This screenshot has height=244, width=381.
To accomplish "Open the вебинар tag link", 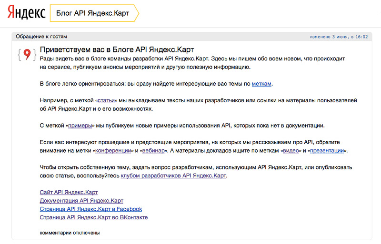I will tap(153, 151).
